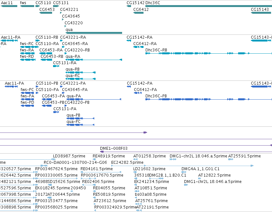Screen dimensions: 272x212
Task: Click the RE04161.5prime EST label
Action: pyautogui.click(x=97, y=169)
